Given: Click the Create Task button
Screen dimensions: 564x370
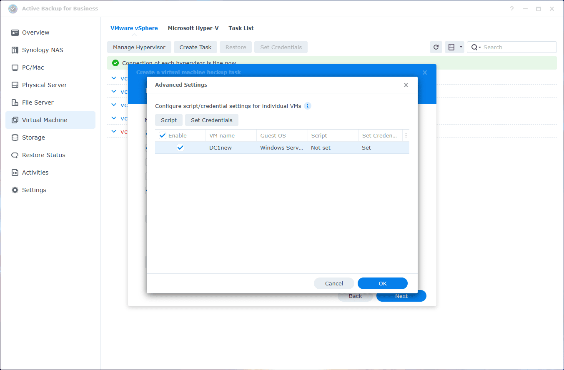Looking at the screenshot, I should pyautogui.click(x=196, y=47).
